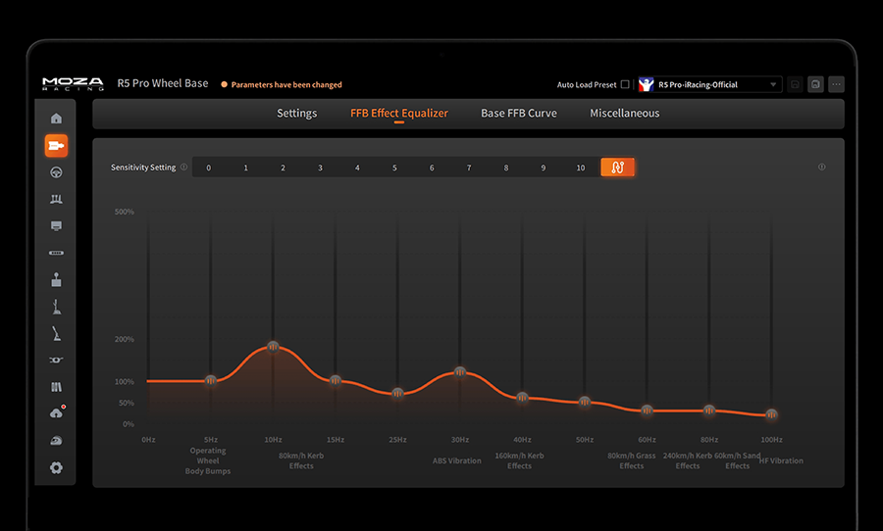The image size is (883, 531).
Task: Click the save-as preset icon
Action: coord(815,84)
